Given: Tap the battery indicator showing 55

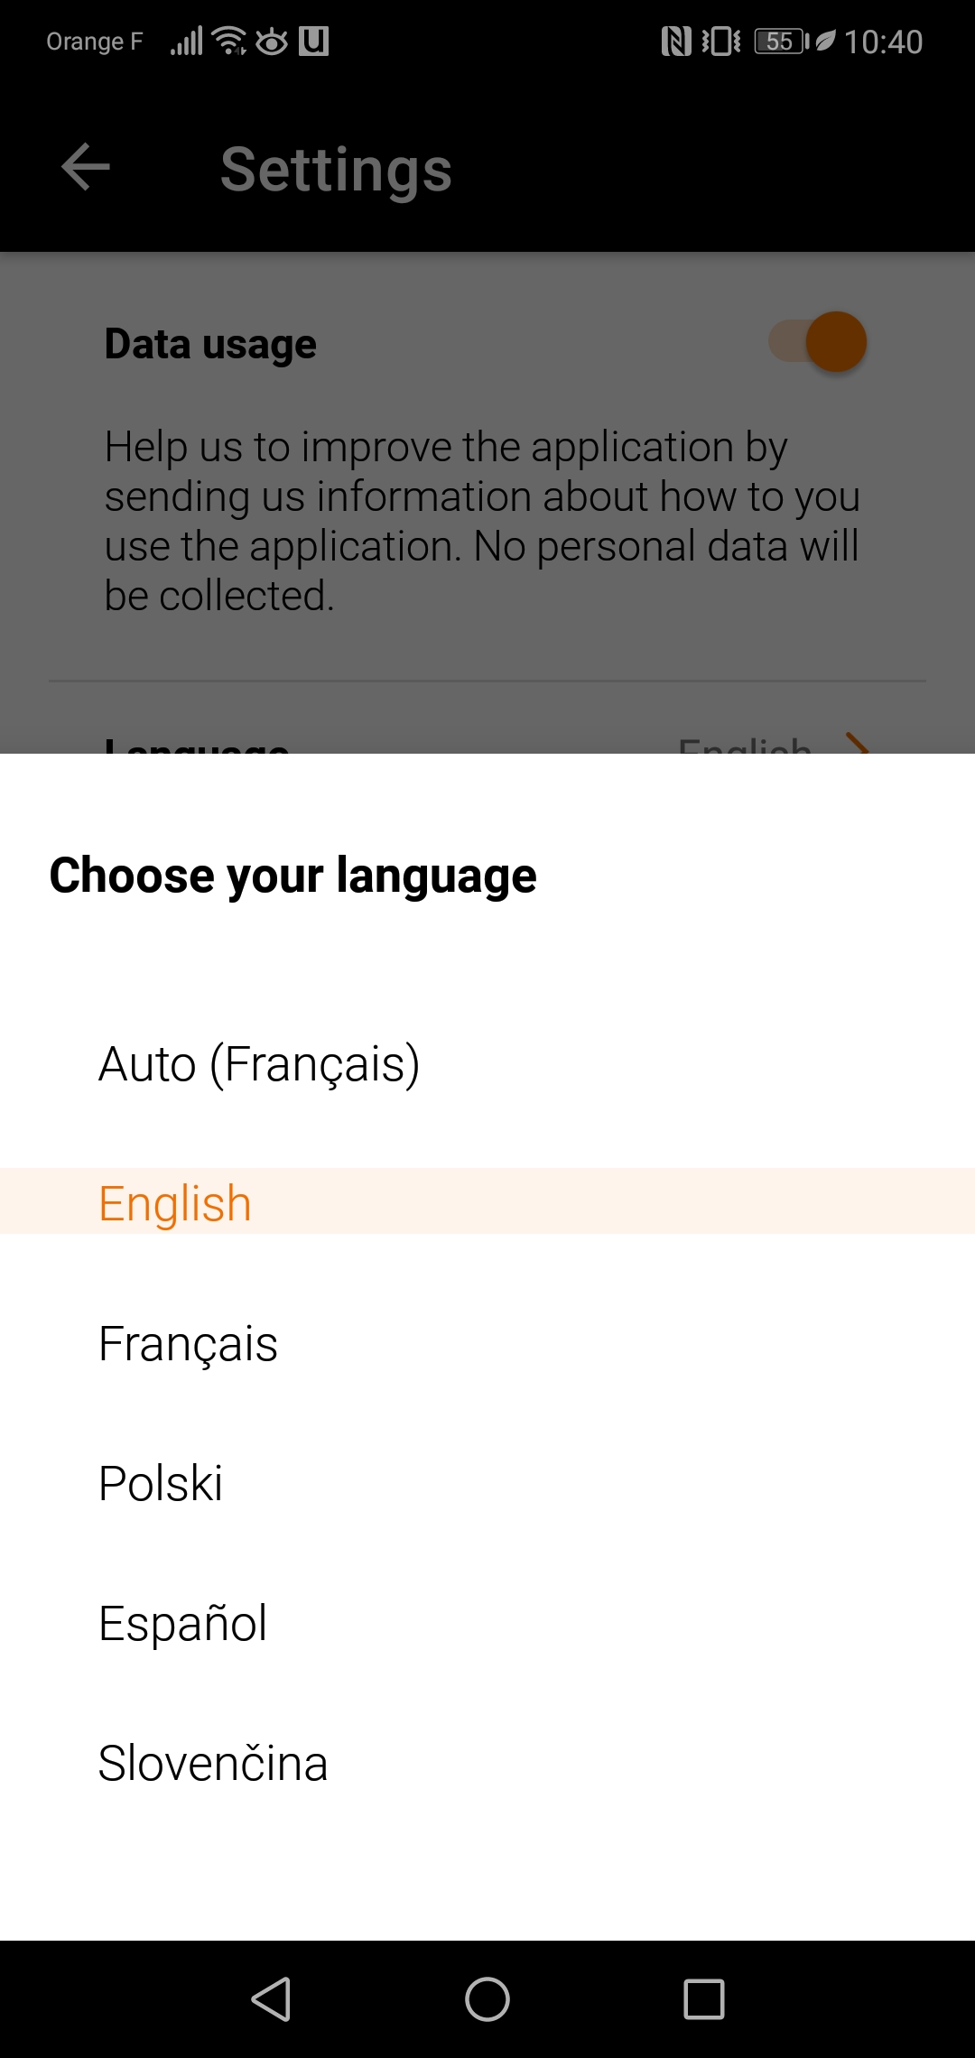Looking at the screenshot, I should click(x=778, y=41).
